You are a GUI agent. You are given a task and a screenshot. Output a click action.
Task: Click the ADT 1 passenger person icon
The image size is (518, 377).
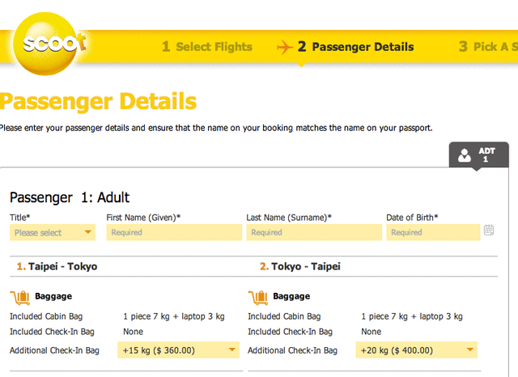tap(465, 155)
